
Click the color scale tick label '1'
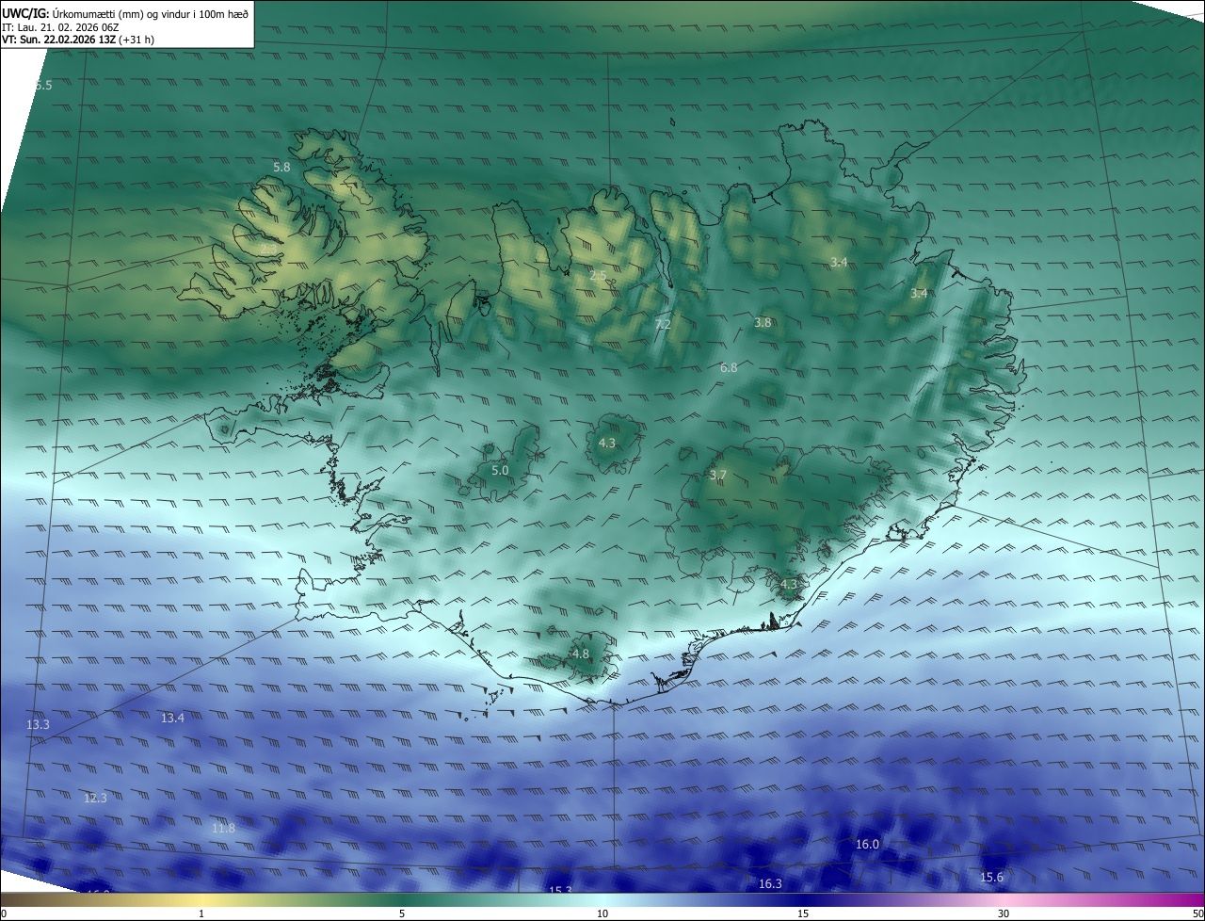[201, 913]
